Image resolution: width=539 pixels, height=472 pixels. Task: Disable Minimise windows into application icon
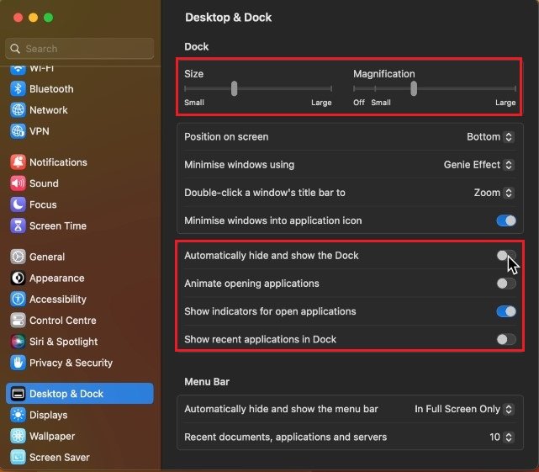click(506, 220)
